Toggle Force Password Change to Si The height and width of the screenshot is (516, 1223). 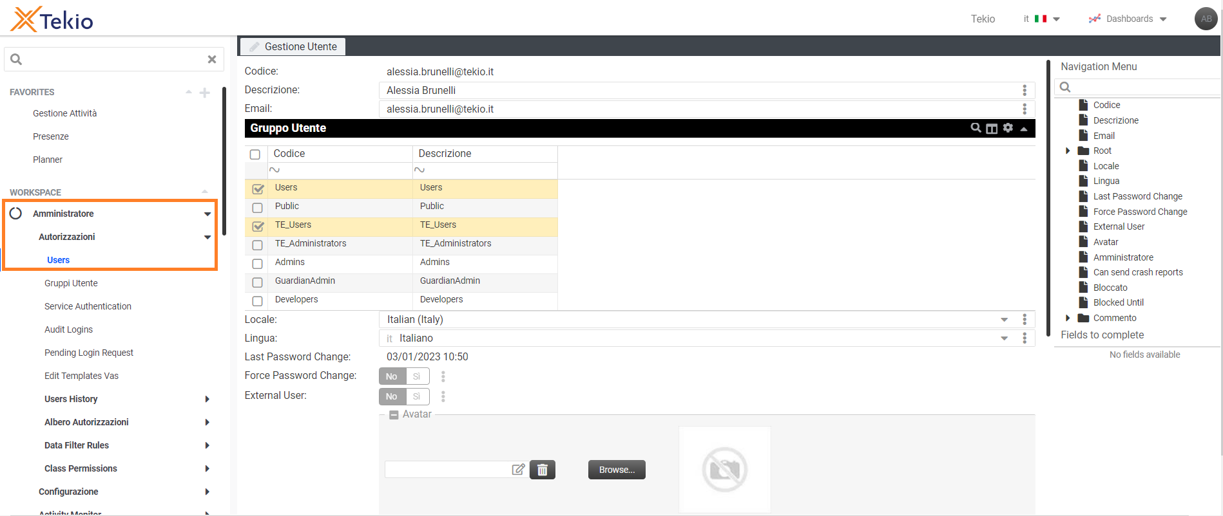pyautogui.click(x=417, y=376)
